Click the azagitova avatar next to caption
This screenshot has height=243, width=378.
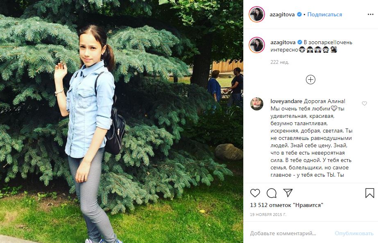tap(257, 45)
